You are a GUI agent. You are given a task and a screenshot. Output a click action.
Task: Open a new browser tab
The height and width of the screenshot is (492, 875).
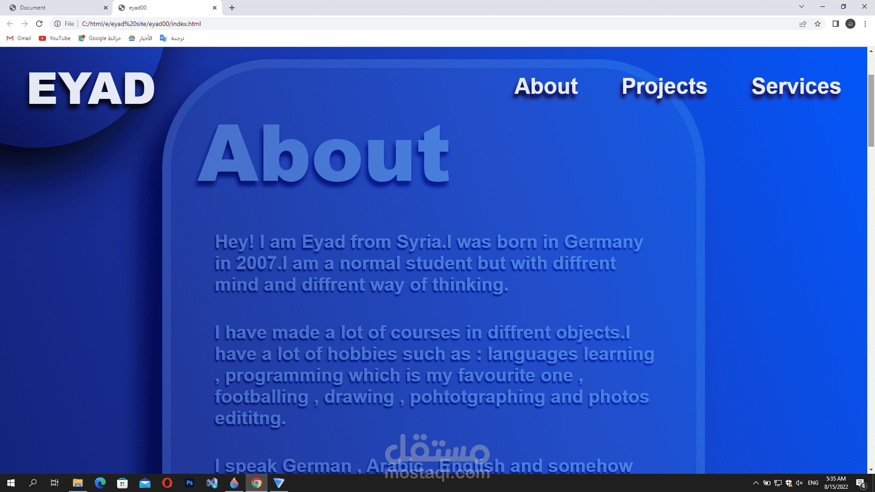(x=232, y=8)
